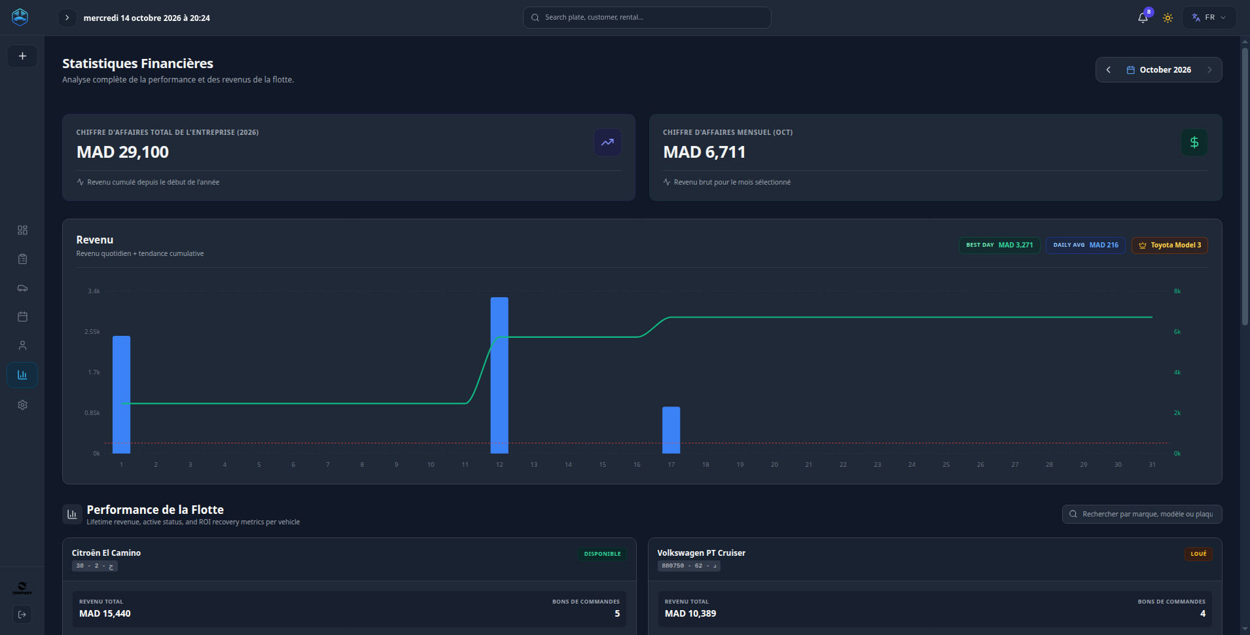Open the customers person icon in sidebar

(22, 346)
